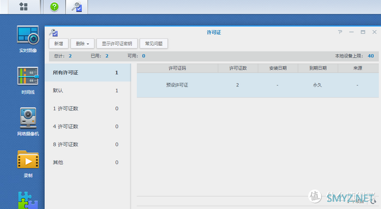This screenshot has width=381, height=209.
Task: Select the License taskbar icon
Action: click(x=77, y=7)
